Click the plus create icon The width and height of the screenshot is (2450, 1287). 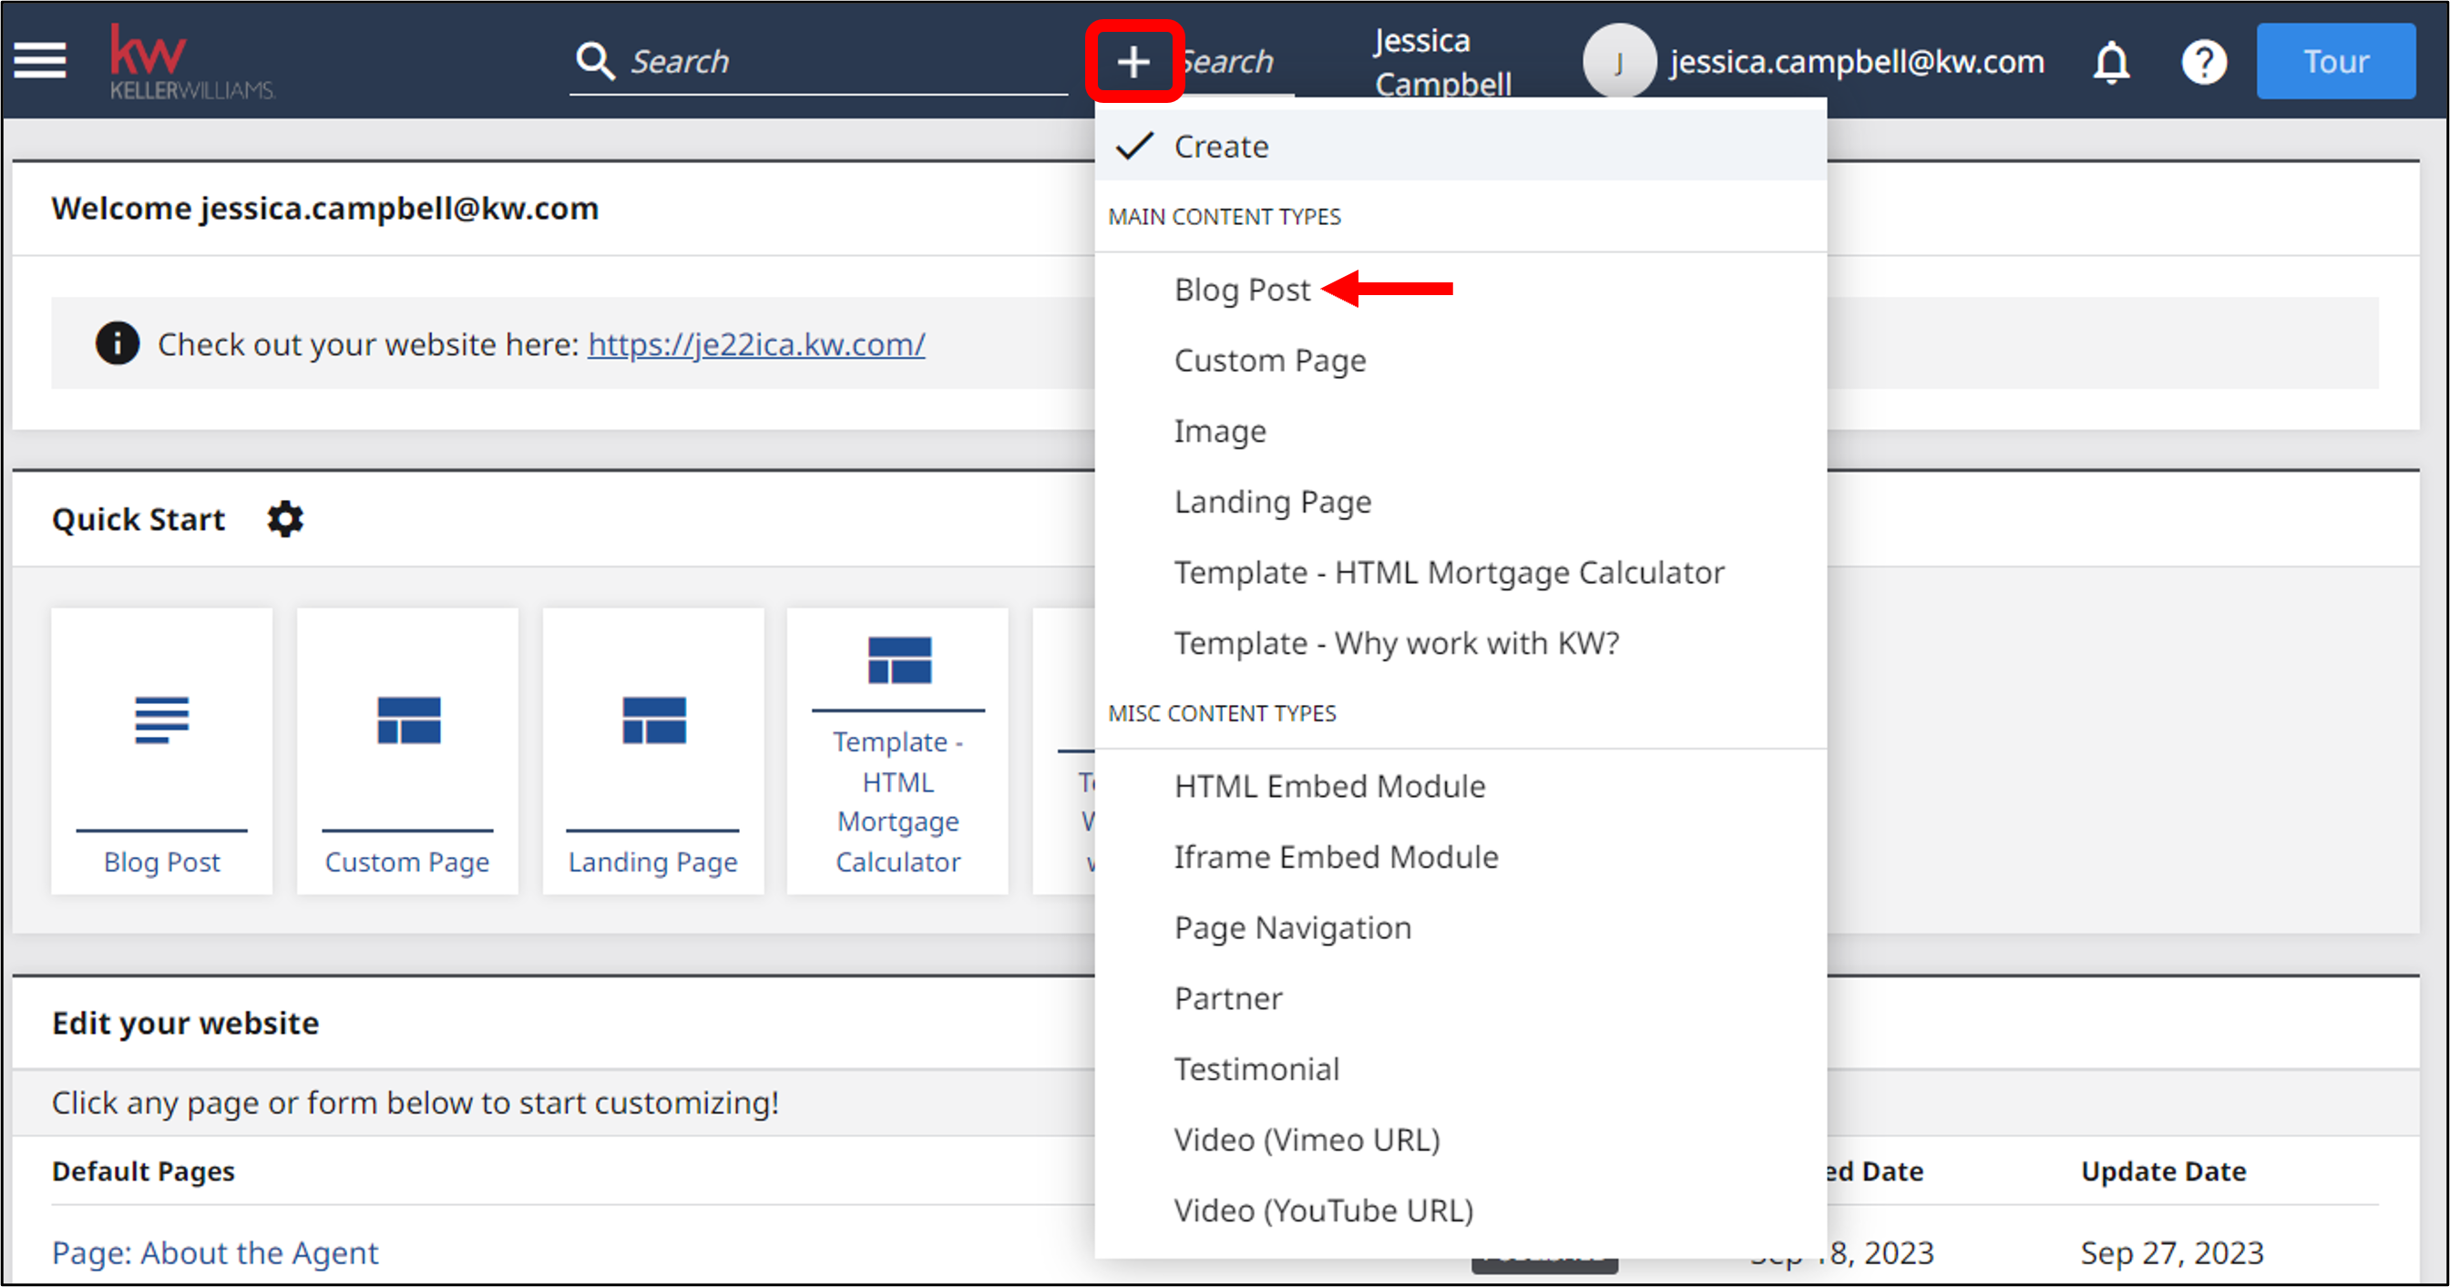click(1133, 63)
